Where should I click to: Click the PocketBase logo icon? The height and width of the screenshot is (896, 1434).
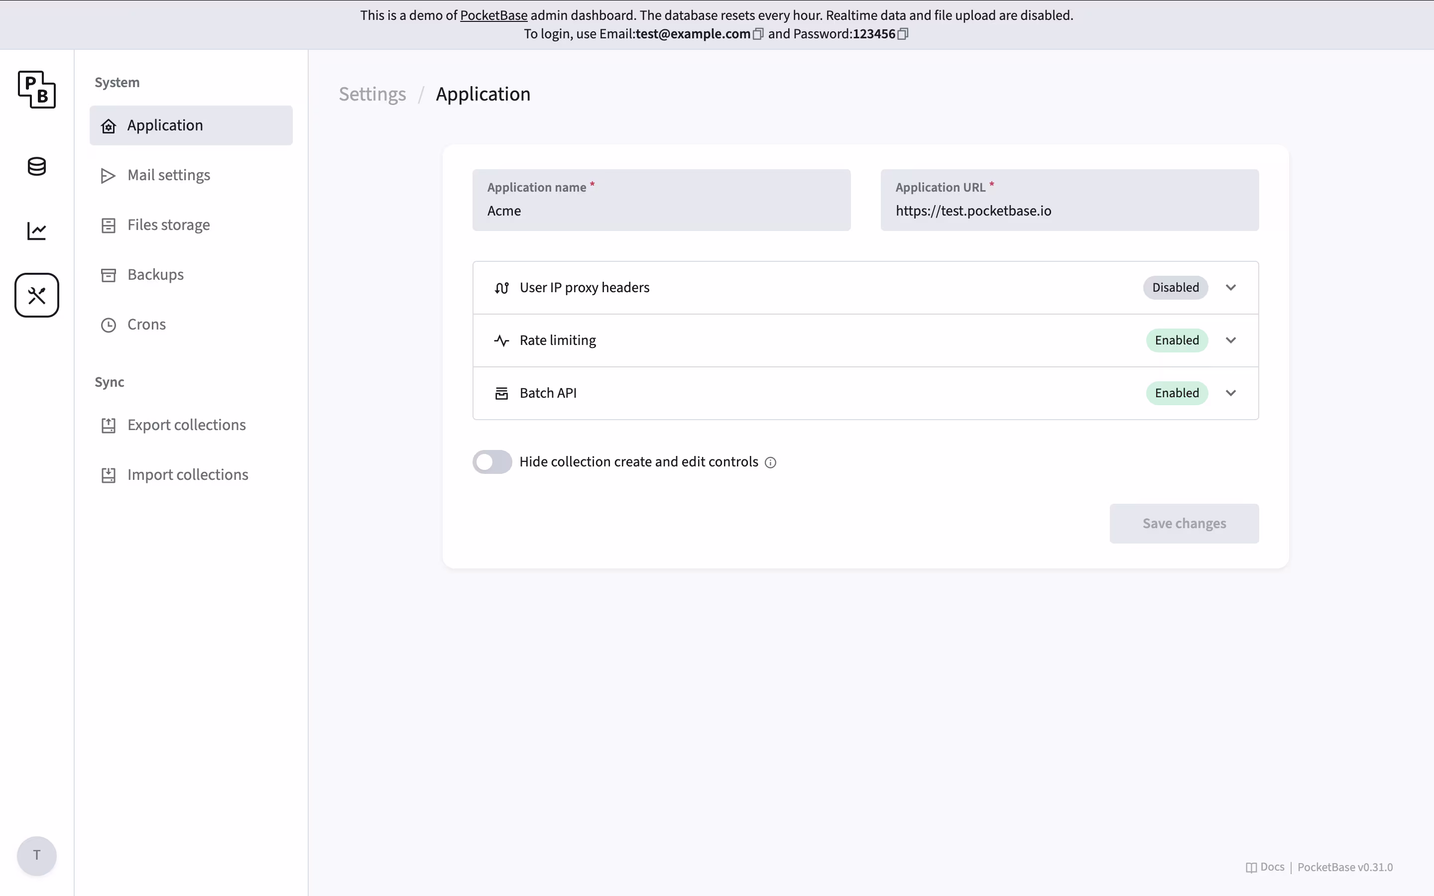coord(37,90)
